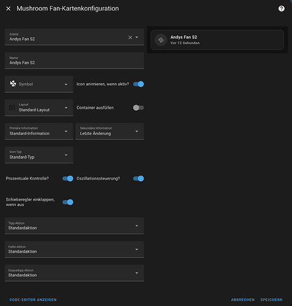
Task: Open the Tipp-Aktion dropdown
Action: point(75,226)
